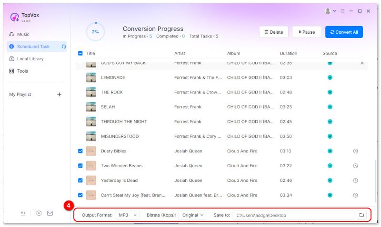Viewport: 381px width, 227px height.
Task: Click clock icon on Dusty Bibles row
Action: [355, 151]
